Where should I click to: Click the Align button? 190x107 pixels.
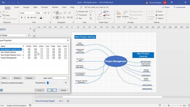[x=119, y=15]
